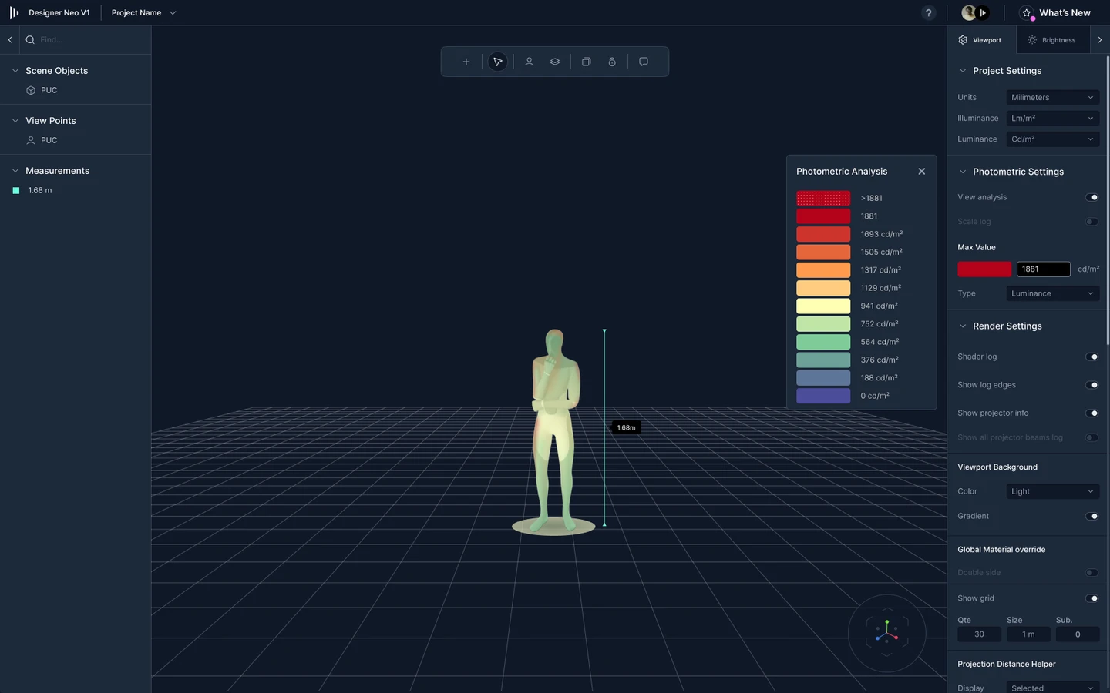Close the Photometric Analysis panel
This screenshot has height=693, width=1110.
[x=921, y=171]
